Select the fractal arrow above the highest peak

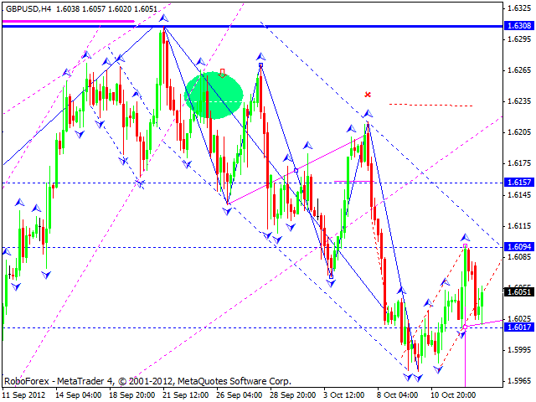(x=164, y=18)
